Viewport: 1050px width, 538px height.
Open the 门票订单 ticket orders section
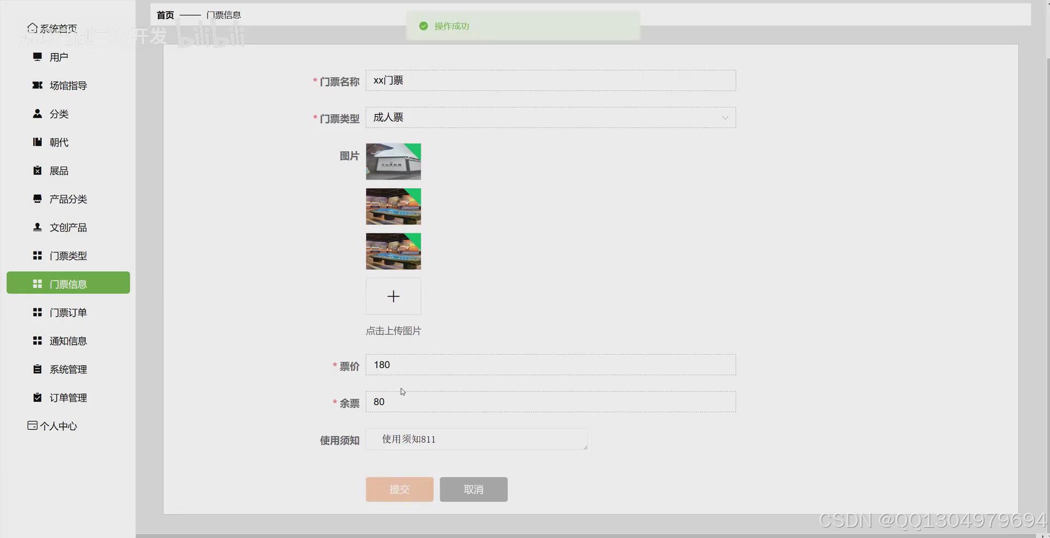pos(68,312)
